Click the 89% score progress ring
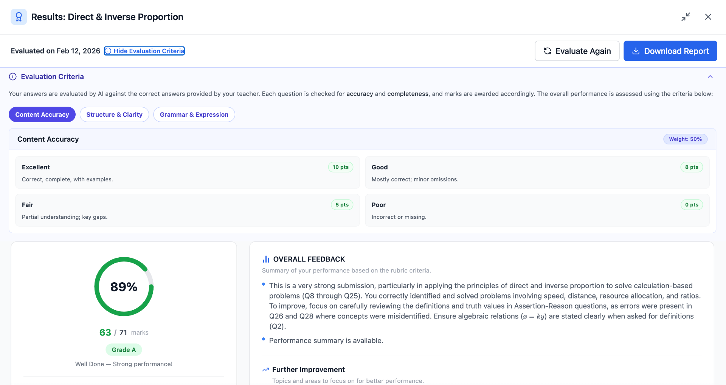Viewport: 726px width, 385px height. [124, 286]
